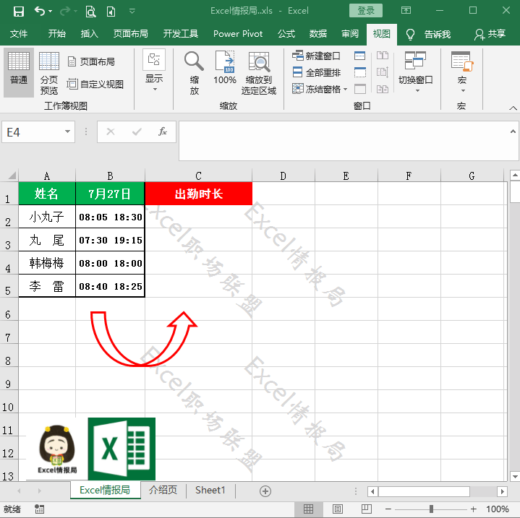Add a new sheet with plus icon
This screenshot has height=518, width=520.
265,491
